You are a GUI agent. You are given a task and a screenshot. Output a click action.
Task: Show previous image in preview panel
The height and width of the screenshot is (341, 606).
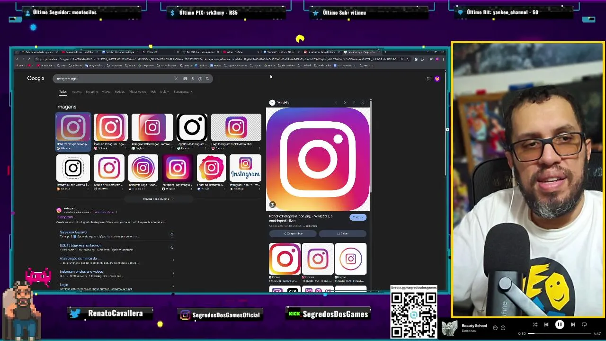point(336,102)
